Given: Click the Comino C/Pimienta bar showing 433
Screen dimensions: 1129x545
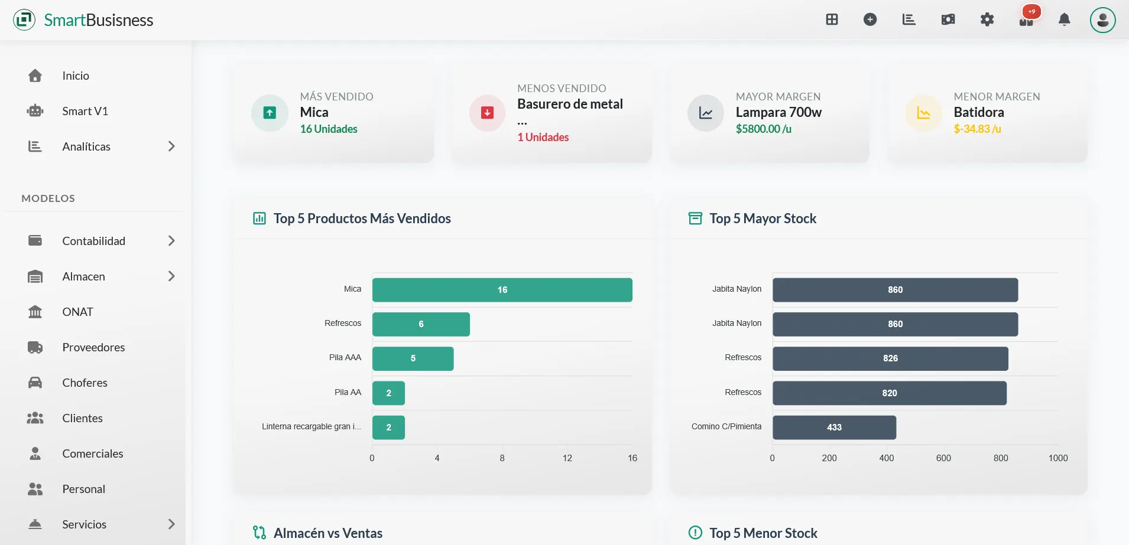Looking at the screenshot, I should (x=834, y=427).
